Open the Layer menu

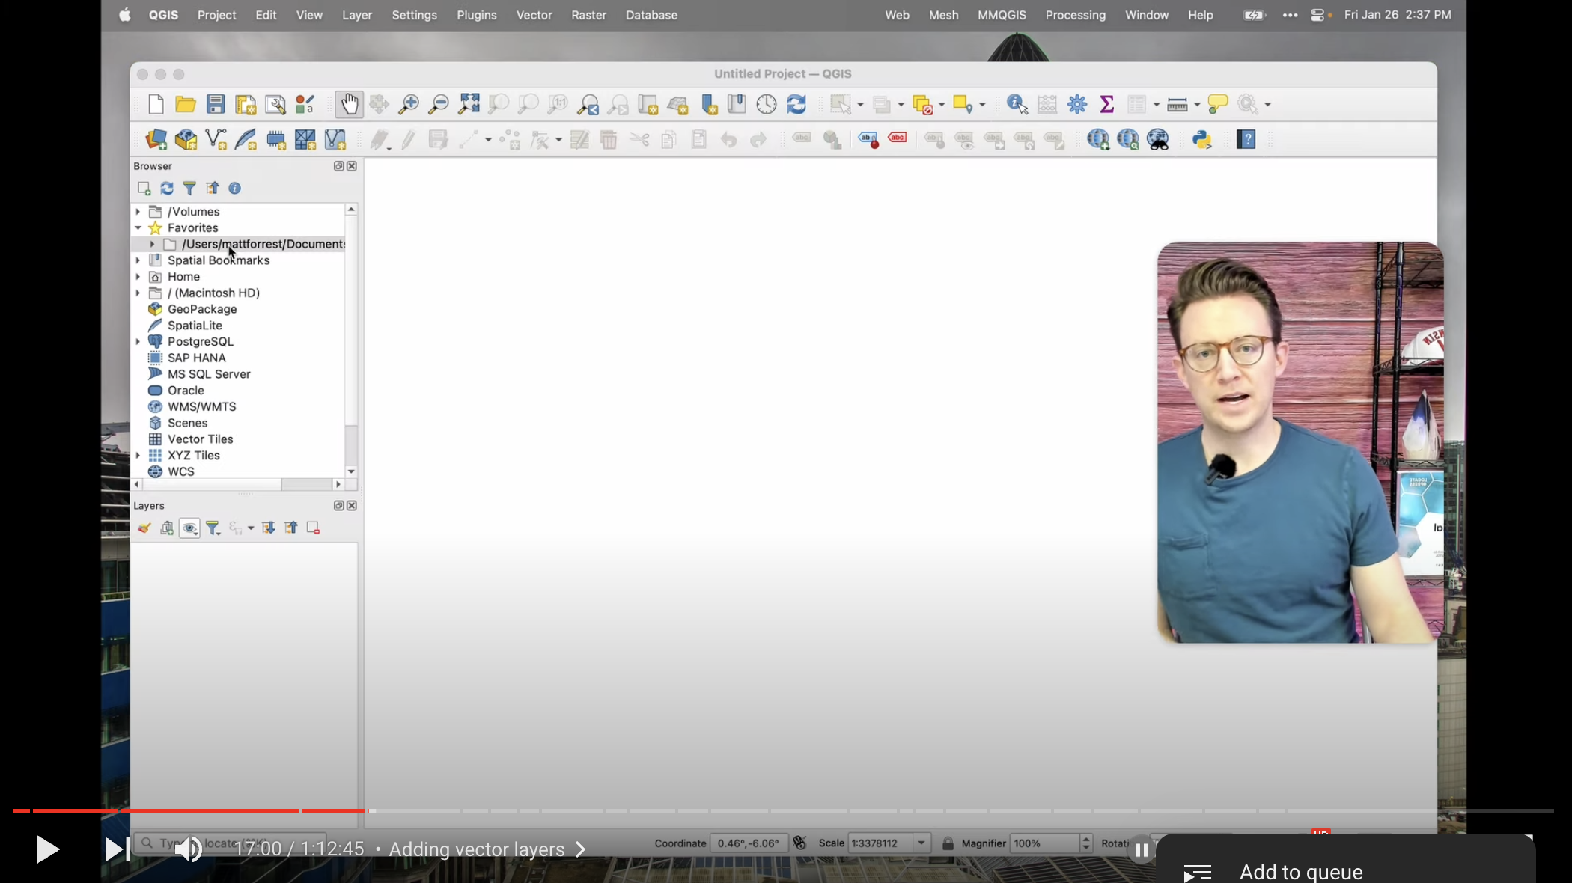tap(356, 15)
